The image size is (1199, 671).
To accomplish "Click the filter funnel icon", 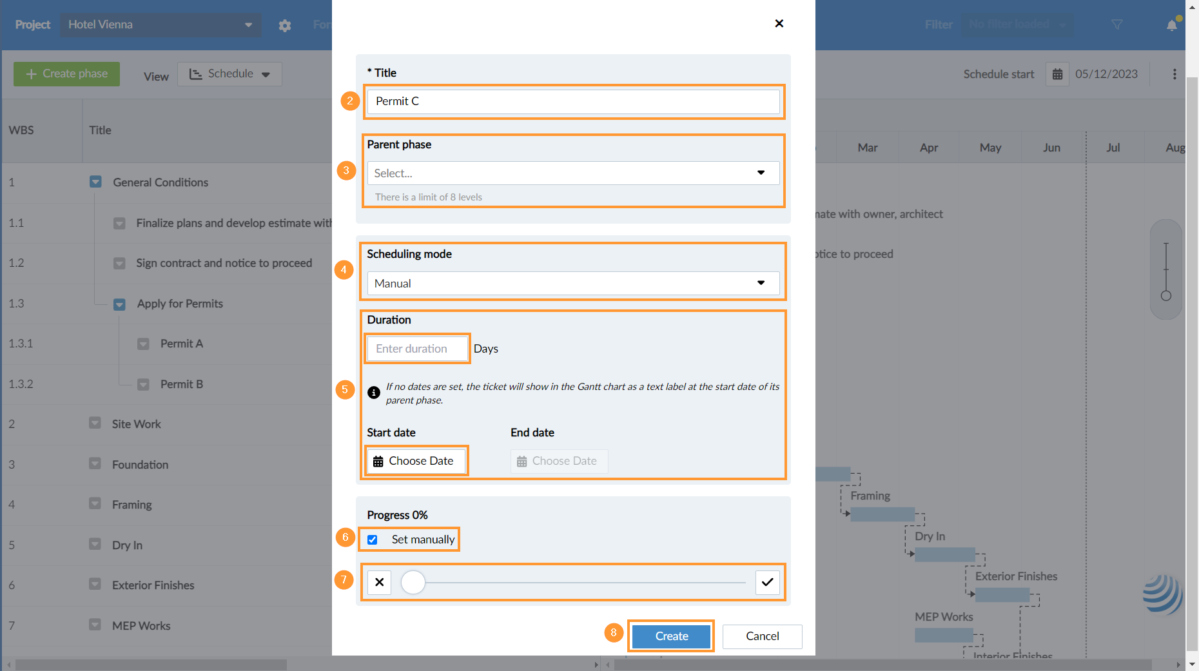I will pyautogui.click(x=1117, y=24).
